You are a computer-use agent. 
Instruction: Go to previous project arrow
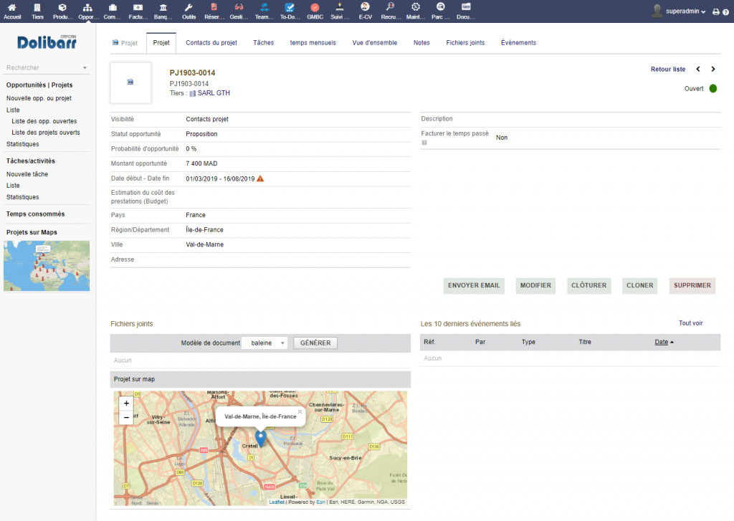coord(698,70)
